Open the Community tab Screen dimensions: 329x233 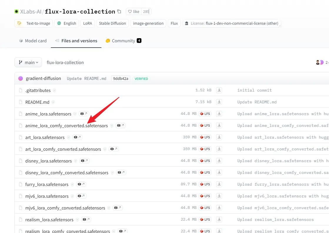click(123, 41)
